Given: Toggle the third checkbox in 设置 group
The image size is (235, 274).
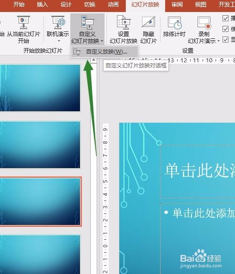Looking at the screenshot, I should pos(225,40).
